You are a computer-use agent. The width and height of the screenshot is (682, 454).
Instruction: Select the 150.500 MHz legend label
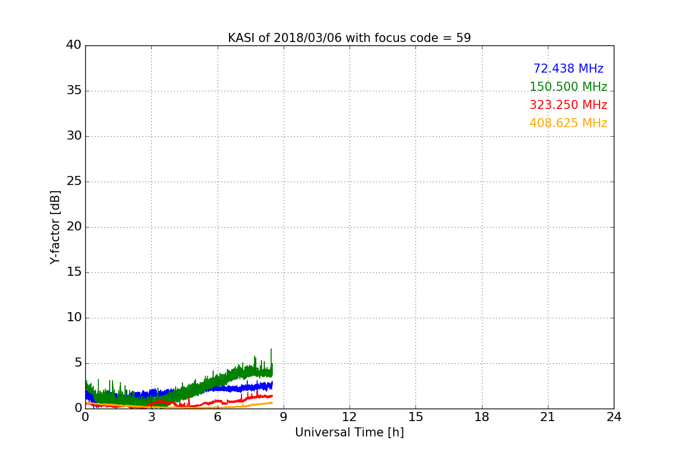(568, 87)
